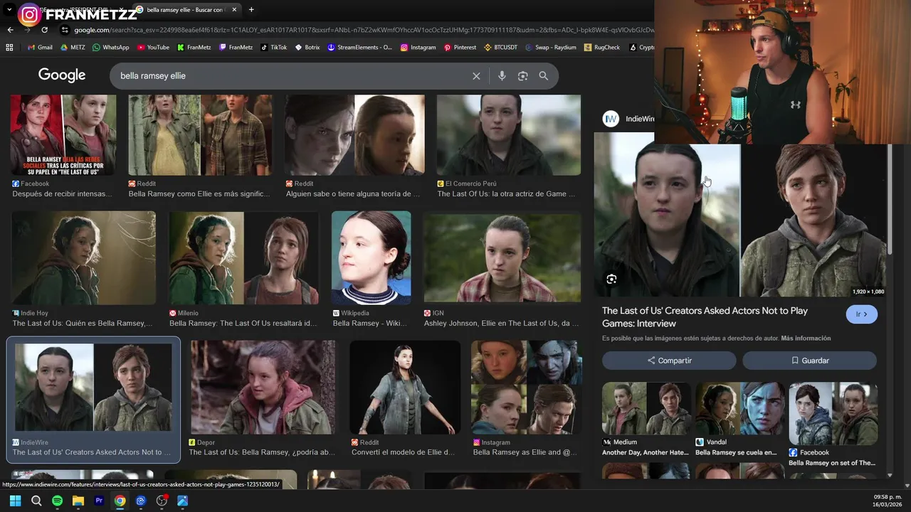Viewport: 911px width, 512px height.
Task: Clear the search box with the X
Action: (x=476, y=76)
